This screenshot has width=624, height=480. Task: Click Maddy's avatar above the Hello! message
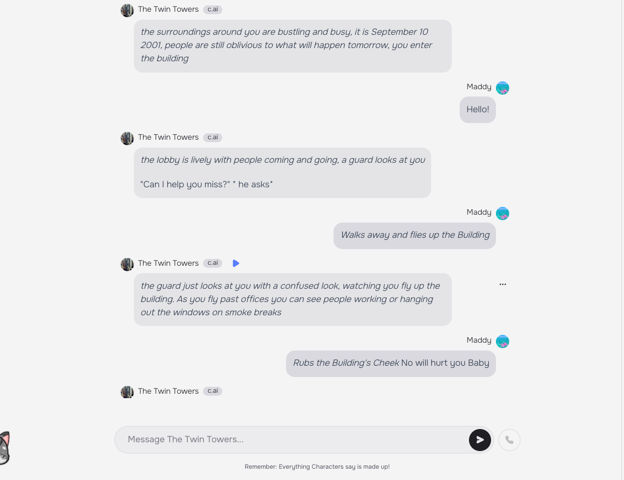coord(502,88)
